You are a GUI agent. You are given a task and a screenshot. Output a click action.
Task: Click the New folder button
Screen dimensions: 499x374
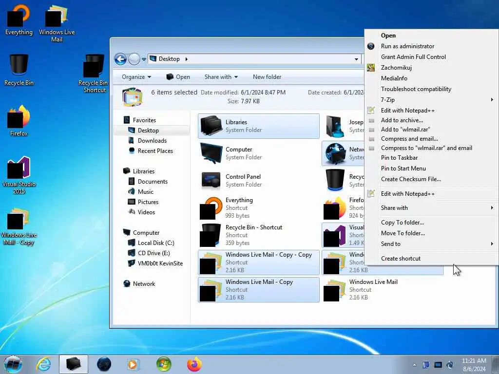267,77
